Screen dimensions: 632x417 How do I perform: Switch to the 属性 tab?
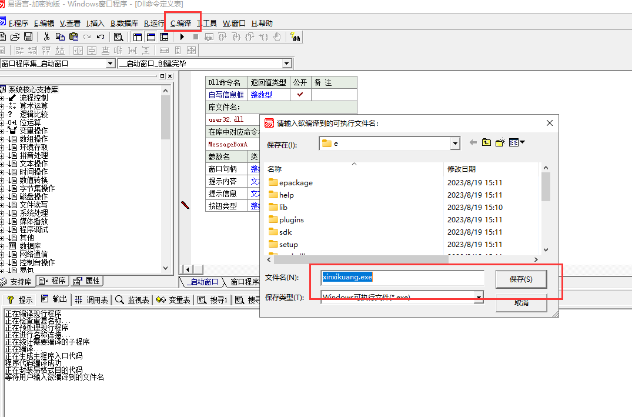86,281
